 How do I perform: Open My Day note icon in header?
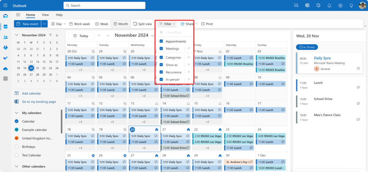318,5
